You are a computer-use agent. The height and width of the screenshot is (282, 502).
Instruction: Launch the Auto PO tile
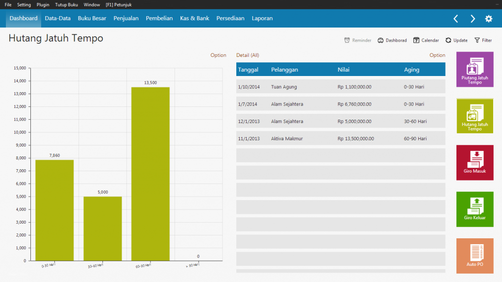coord(475,256)
